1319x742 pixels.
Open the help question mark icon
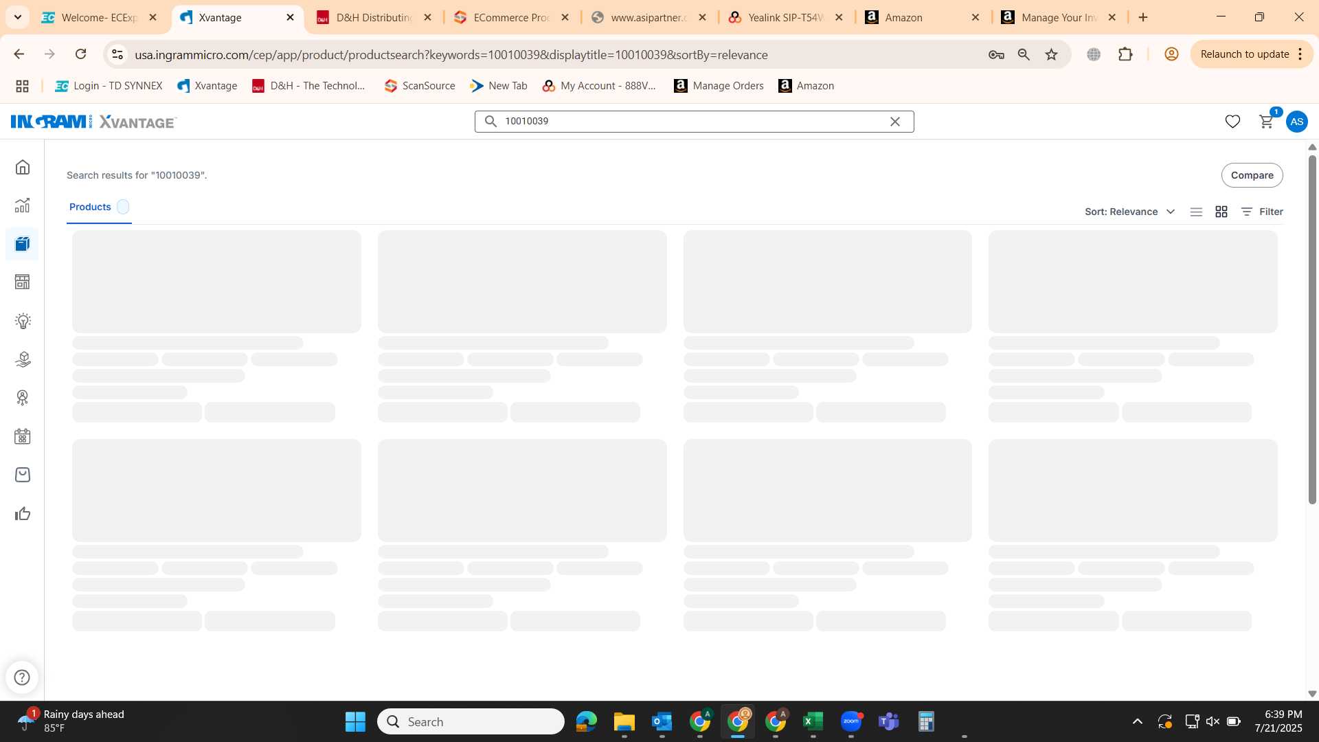pos(22,677)
